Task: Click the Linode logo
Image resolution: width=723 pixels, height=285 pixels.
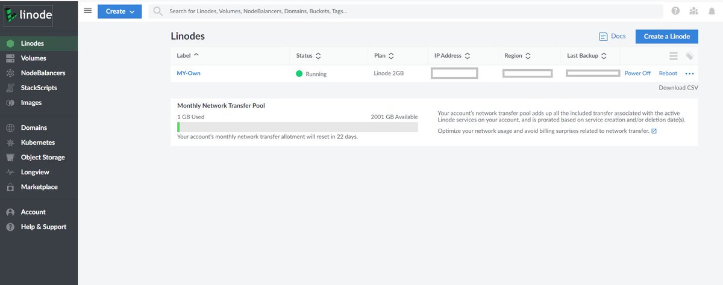Action: (28, 15)
